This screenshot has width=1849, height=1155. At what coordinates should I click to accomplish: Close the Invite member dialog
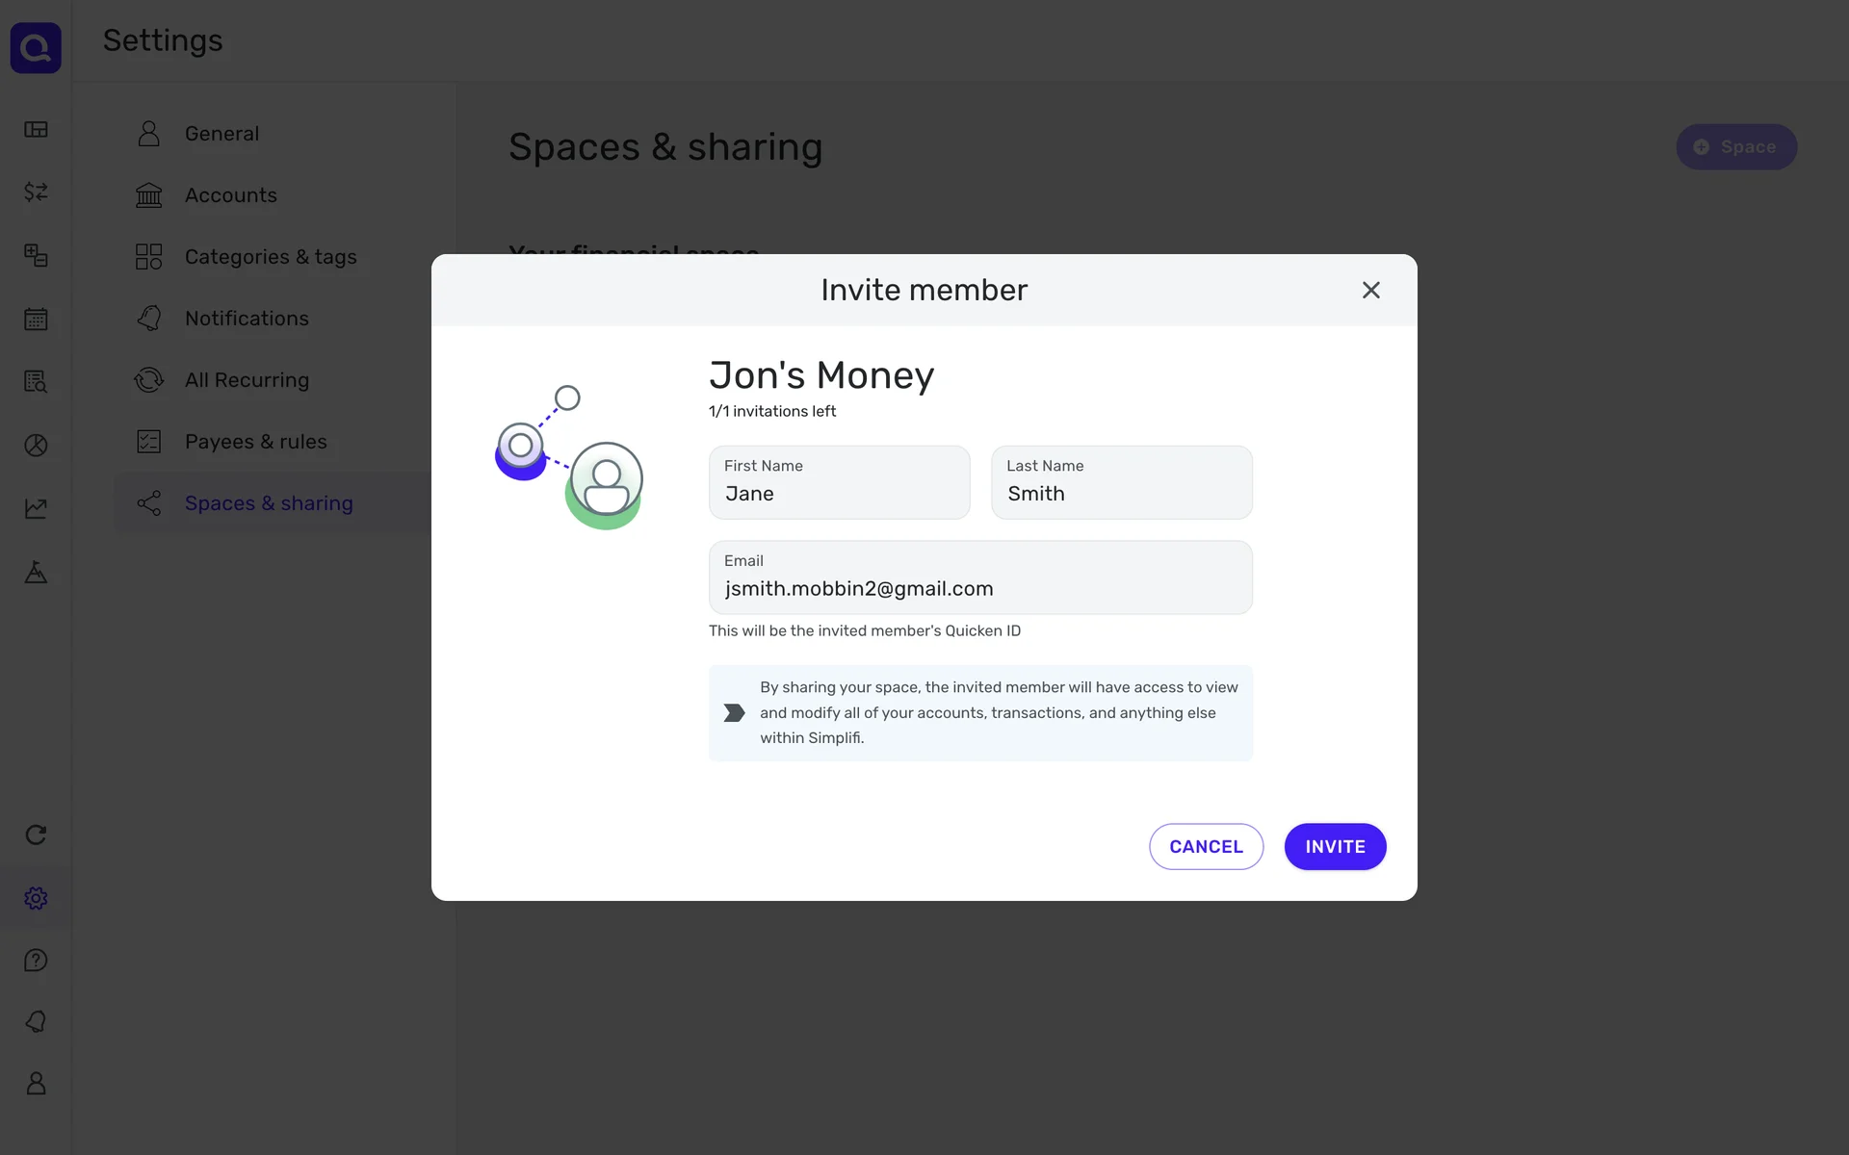tap(1370, 290)
